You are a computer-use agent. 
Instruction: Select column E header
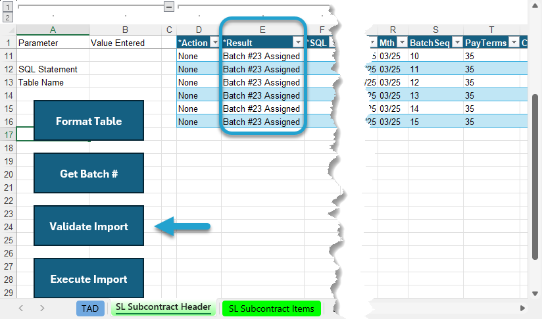pos(262,30)
